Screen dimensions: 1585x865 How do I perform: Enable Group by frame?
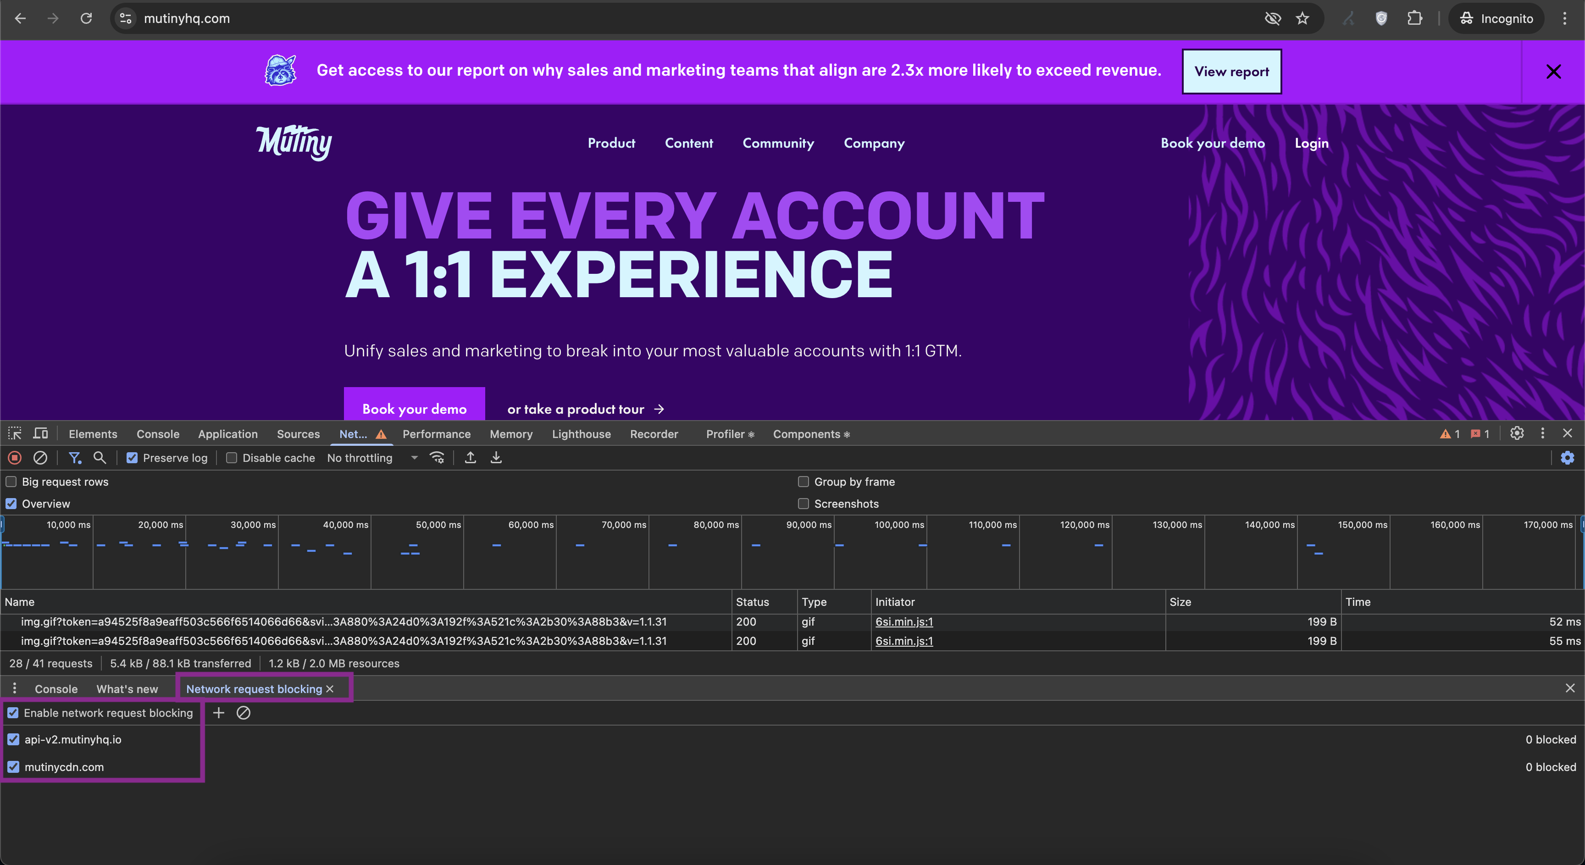coord(803,482)
